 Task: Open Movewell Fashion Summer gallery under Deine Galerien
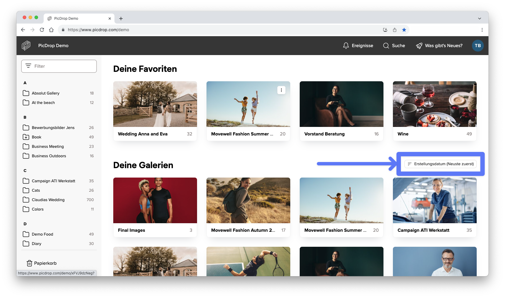click(x=342, y=201)
